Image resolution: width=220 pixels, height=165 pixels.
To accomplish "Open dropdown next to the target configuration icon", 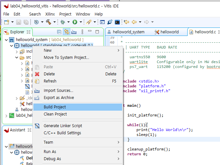I will [x=42, y=22].
